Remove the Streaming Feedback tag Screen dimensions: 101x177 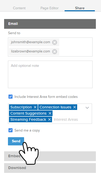pyautogui.click(x=49, y=119)
